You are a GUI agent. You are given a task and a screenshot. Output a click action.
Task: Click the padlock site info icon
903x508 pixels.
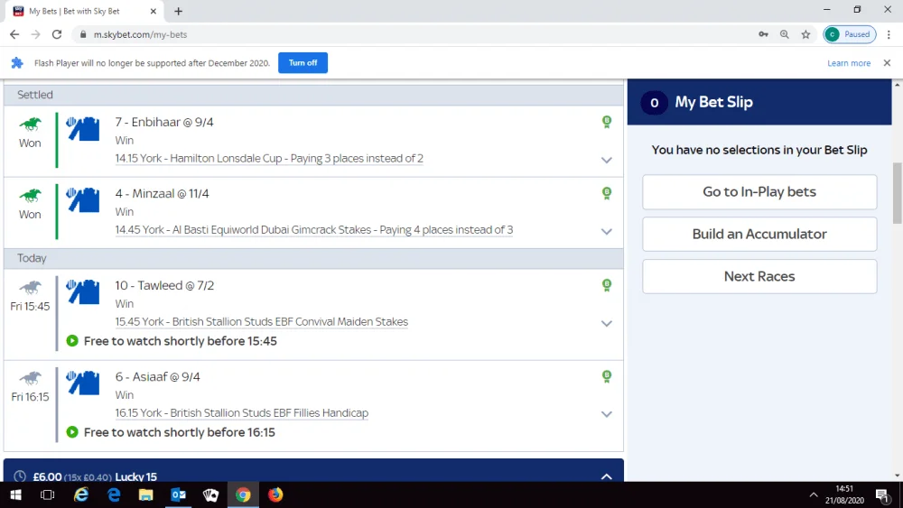tap(83, 34)
